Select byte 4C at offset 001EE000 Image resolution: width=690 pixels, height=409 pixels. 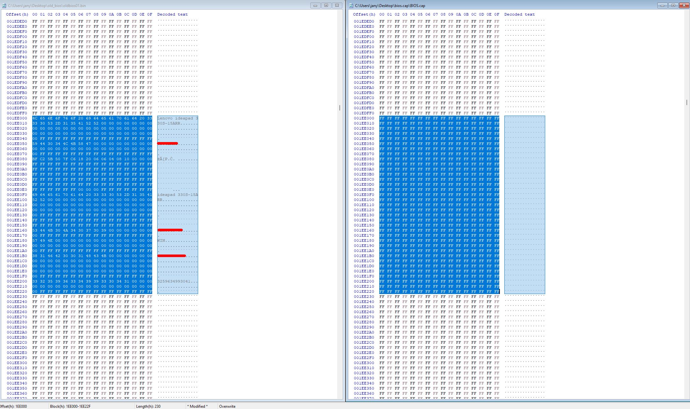point(35,118)
